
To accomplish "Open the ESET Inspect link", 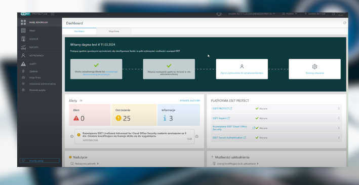I will (x=219, y=118).
